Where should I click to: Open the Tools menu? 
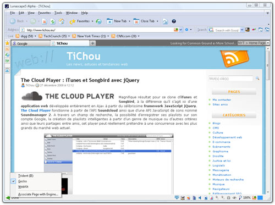click(58, 13)
